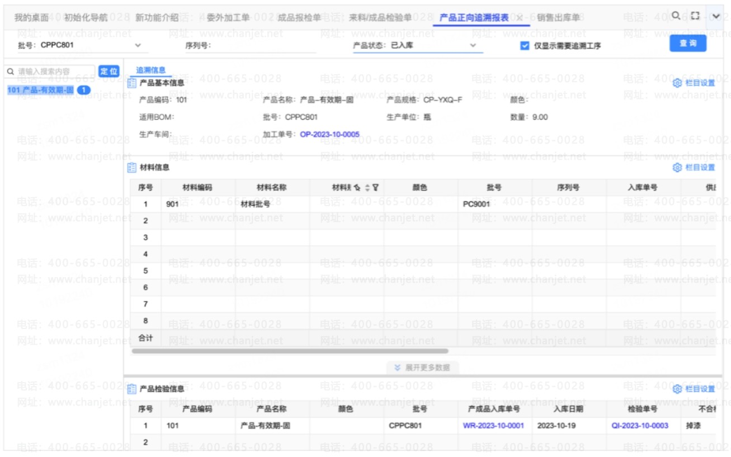Select tree node 101 产品-有效期-固
731x457 pixels.
point(41,90)
